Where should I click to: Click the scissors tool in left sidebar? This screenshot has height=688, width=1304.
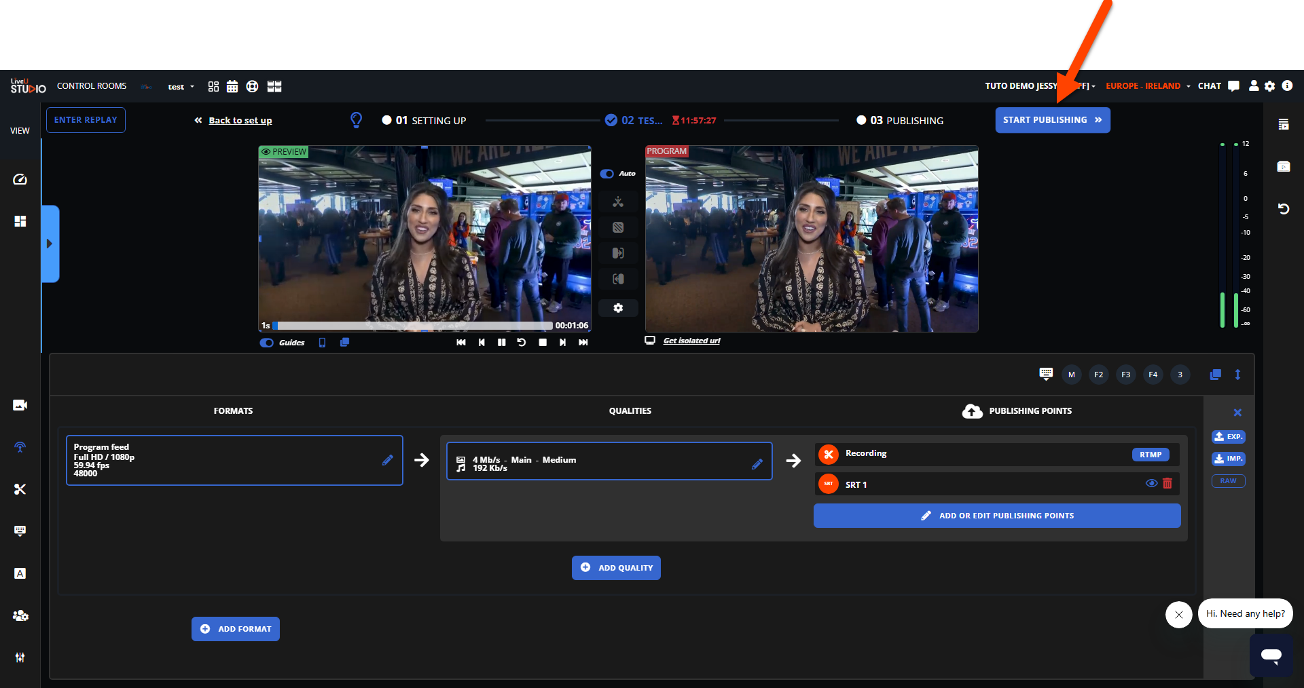(x=20, y=489)
